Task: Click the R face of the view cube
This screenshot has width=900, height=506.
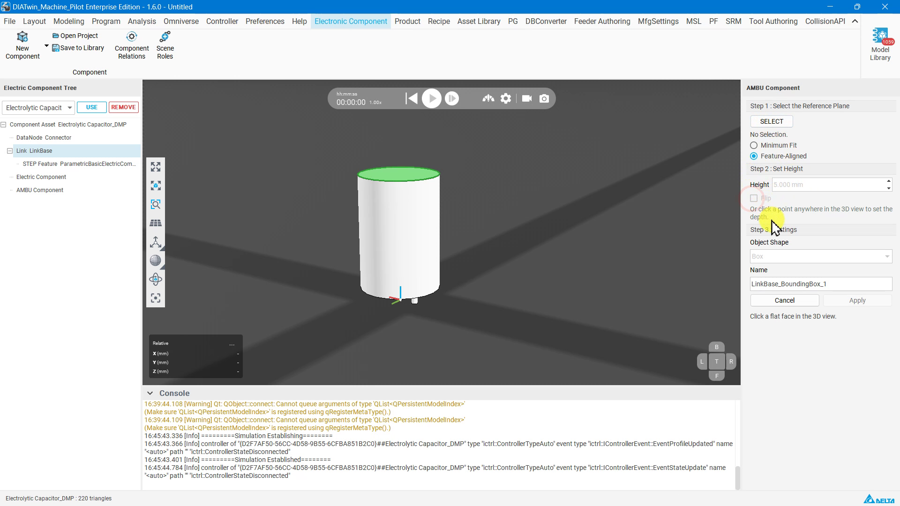Action: tap(731, 362)
